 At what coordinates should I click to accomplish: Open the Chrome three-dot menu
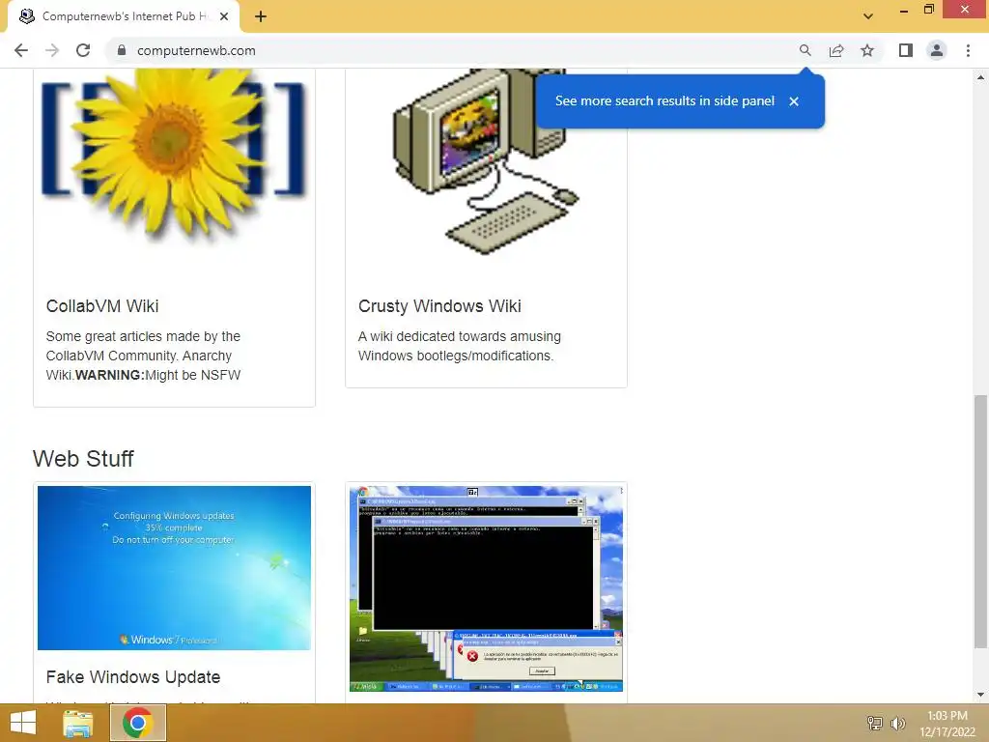click(x=968, y=50)
